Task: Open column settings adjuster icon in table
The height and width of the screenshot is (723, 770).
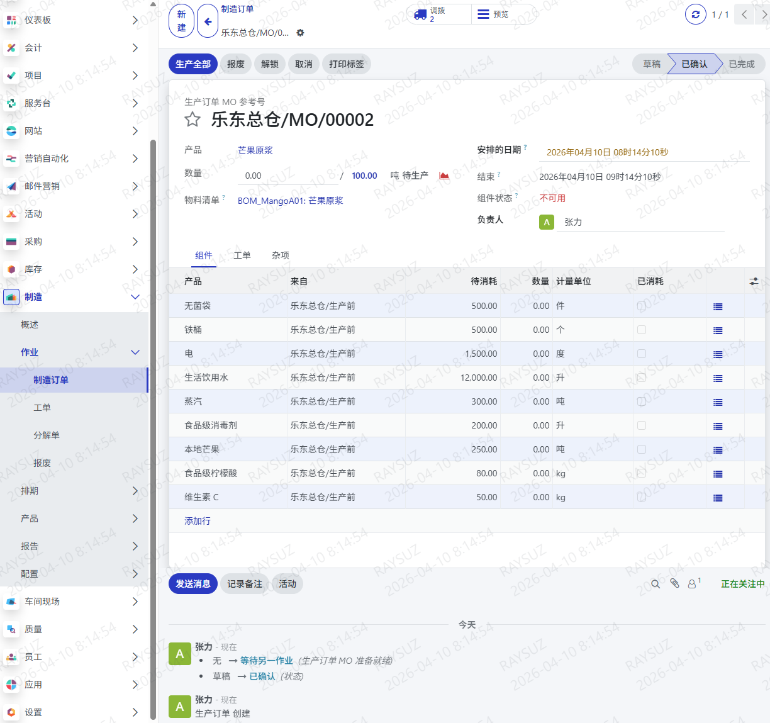Action: (754, 281)
